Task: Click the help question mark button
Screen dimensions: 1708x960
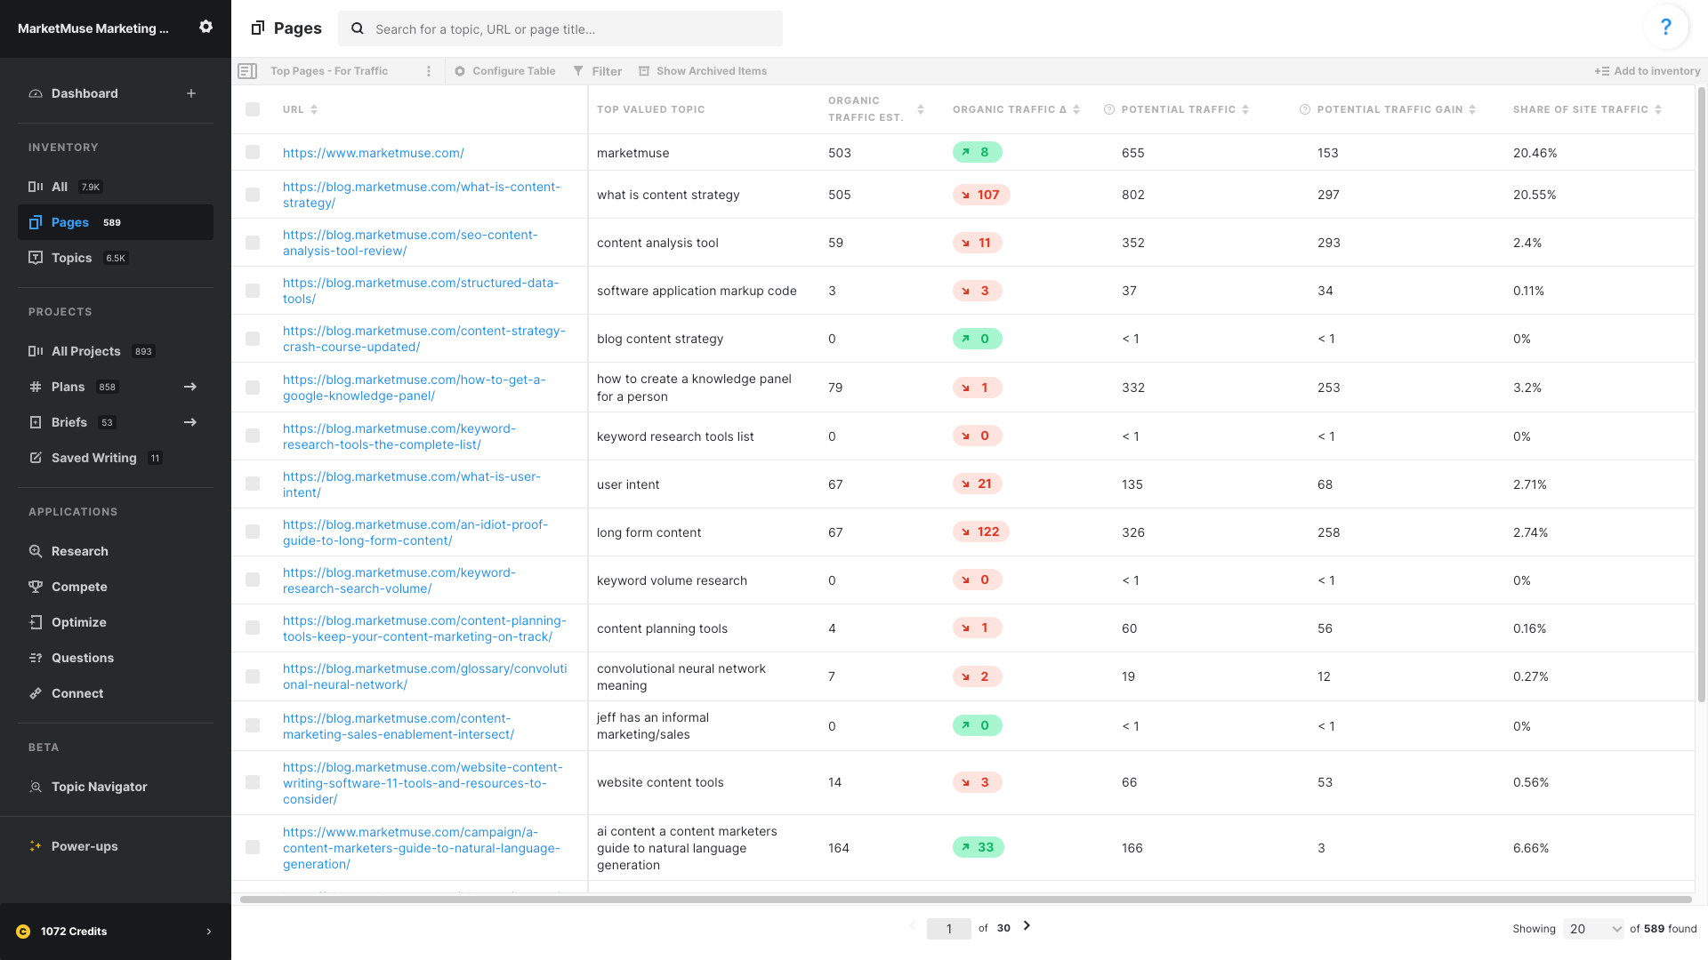Action: point(1665,28)
